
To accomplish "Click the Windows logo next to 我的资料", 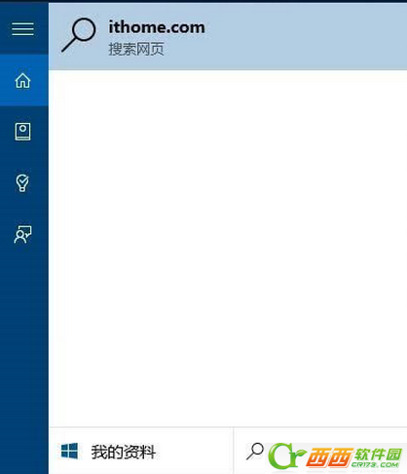I will click(69, 451).
